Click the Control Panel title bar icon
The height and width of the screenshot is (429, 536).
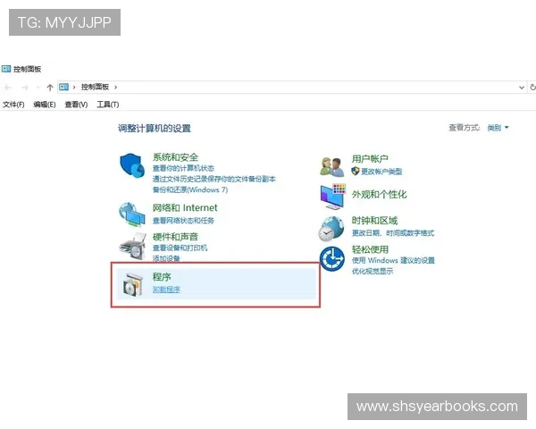[6, 69]
